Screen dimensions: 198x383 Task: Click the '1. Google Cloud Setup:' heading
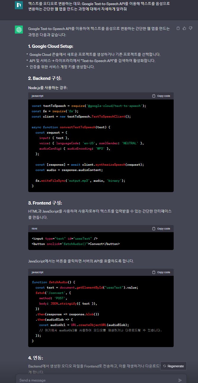tap(50, 46)
